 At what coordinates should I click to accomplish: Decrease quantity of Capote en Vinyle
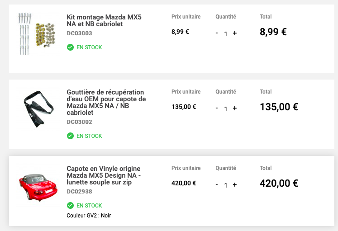217,184
